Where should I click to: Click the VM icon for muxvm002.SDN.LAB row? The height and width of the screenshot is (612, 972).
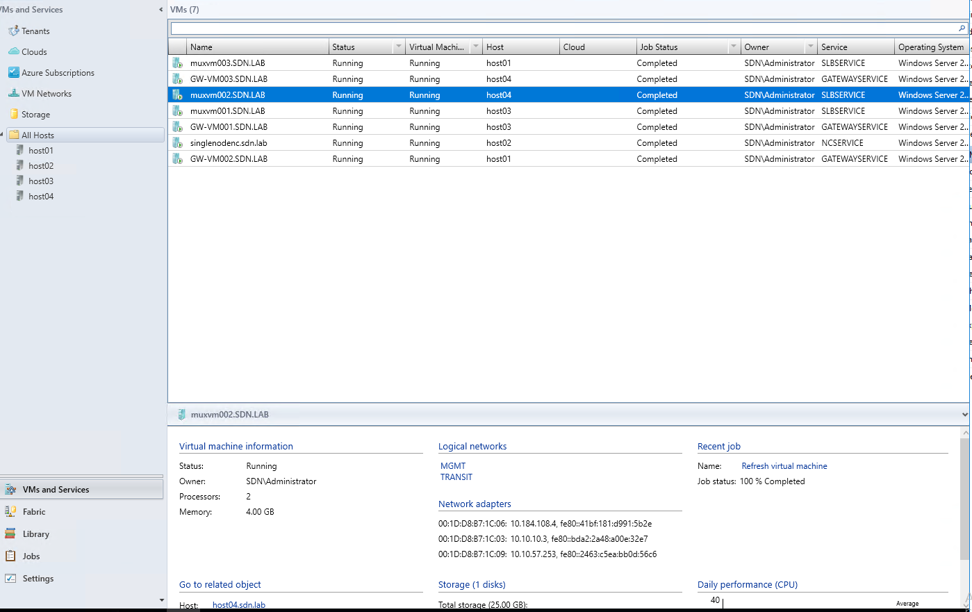(x=178, y=94)
